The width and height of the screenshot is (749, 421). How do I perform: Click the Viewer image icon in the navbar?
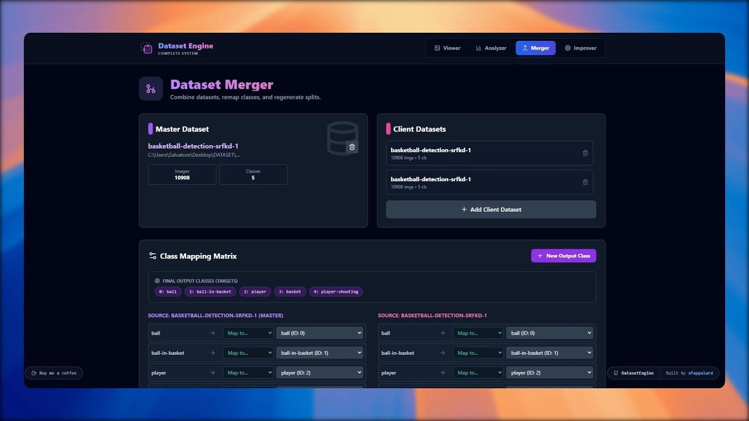tap(437, 48)
